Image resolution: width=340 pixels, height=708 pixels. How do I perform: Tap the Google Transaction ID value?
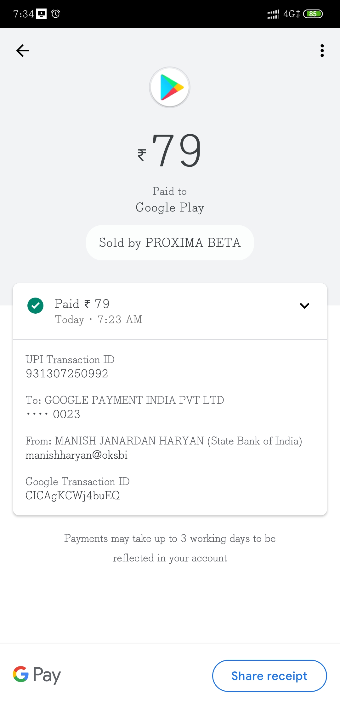73,496
